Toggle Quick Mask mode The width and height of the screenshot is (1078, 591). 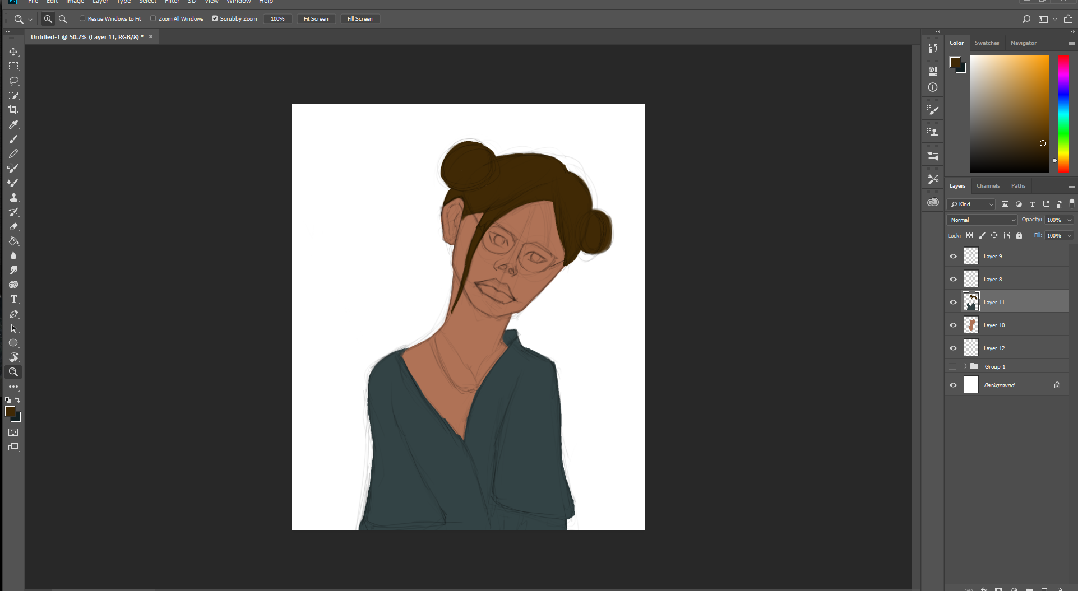pyautogui.click(x=13, y=432)
